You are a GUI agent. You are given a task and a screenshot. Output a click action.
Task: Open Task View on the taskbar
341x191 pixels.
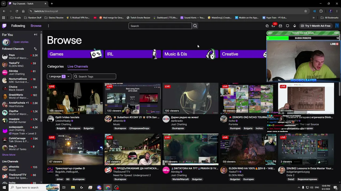click(x=64, y=188)
